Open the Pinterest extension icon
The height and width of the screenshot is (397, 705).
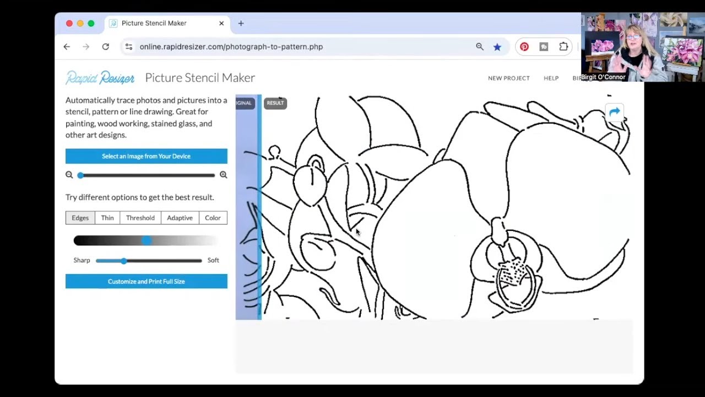pos(524,47)
